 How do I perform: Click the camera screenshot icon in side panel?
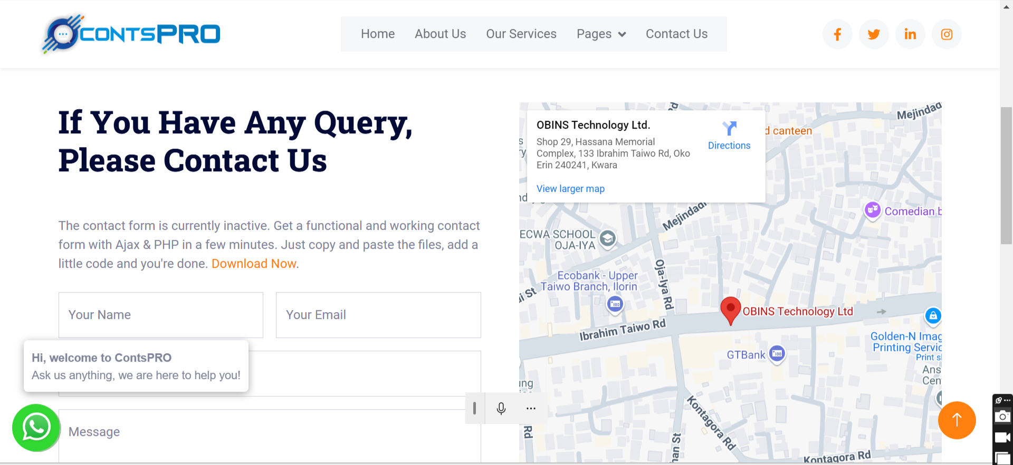coord(1002,417)
